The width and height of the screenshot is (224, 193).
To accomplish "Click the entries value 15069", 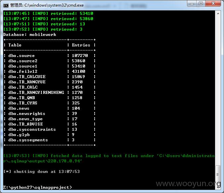I will [x=78, y=77].
